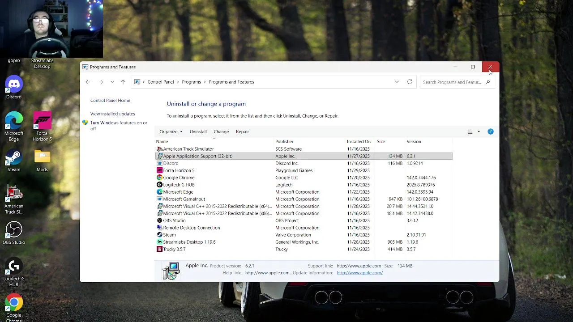The image size is (573, 322).
Task: Select the Apple Application Support (32-bit) row
Action: pyautogui.click(x=304, y=156)
